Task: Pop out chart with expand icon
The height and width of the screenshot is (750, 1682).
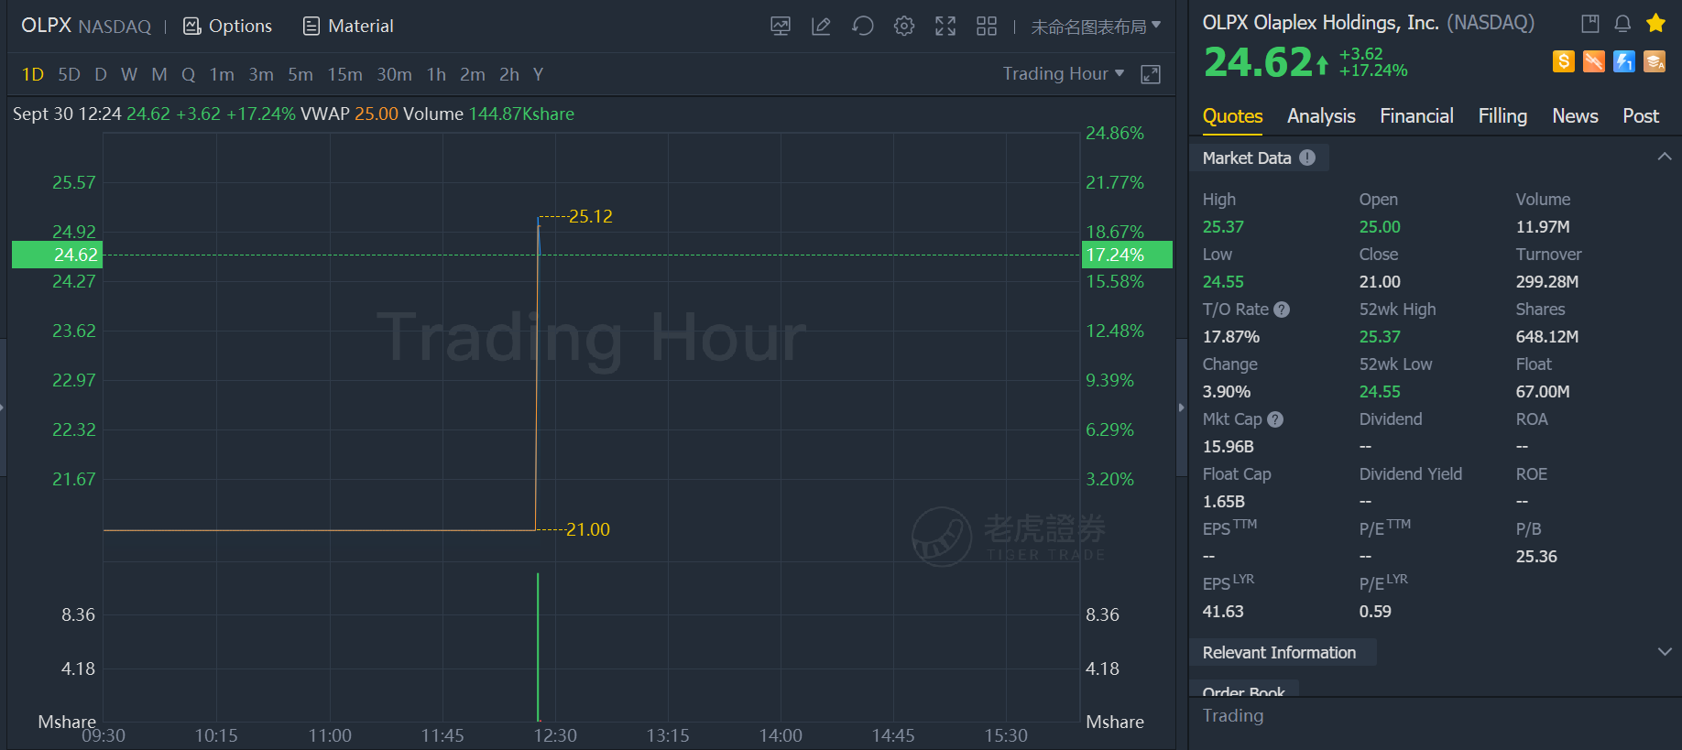Action: [1151, 74]
